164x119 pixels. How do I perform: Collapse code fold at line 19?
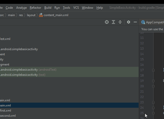153,81
